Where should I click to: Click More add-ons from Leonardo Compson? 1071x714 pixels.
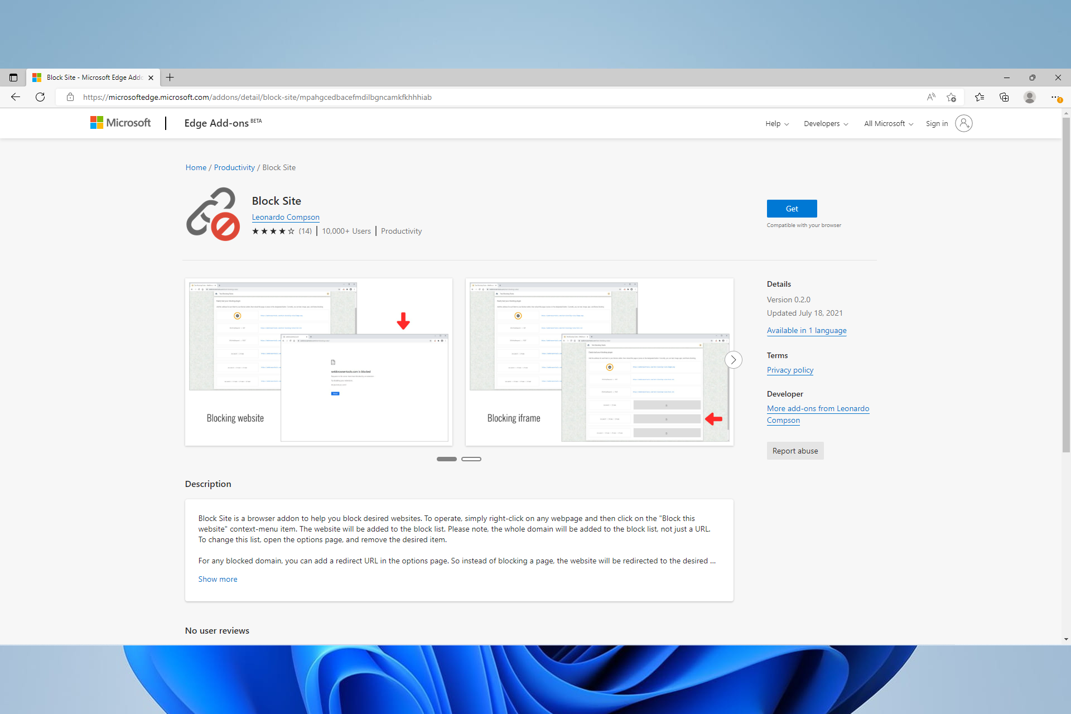click(817, 413)
